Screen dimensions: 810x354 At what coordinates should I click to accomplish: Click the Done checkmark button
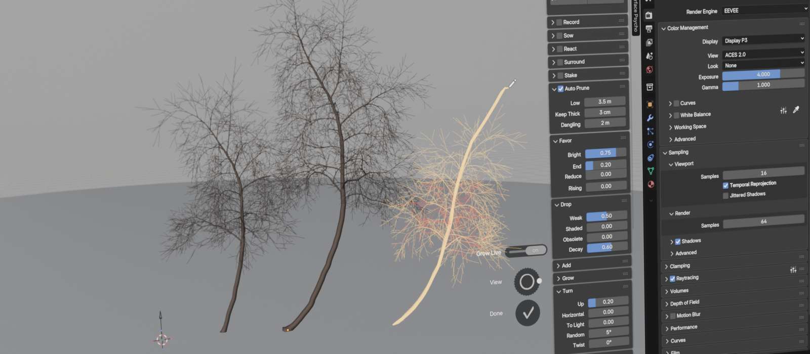[x=528, y=313]
